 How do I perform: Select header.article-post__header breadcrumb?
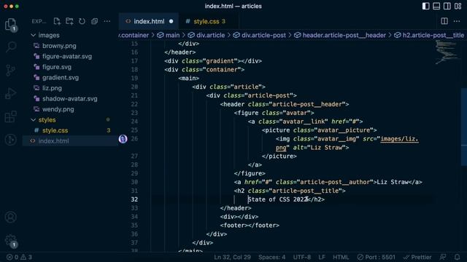tap(340, 35)
